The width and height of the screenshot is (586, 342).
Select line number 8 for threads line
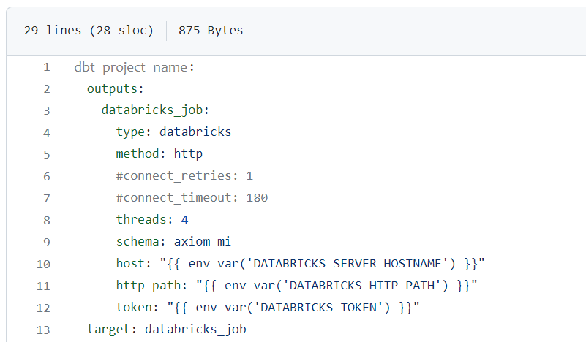coord(46,220)
